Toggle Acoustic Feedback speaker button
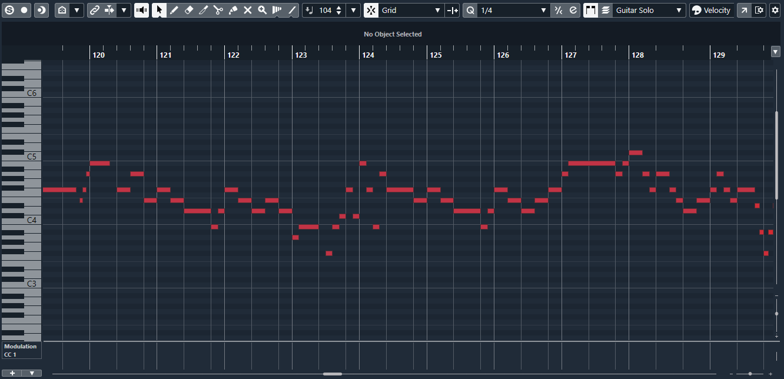 coord(141,11)
